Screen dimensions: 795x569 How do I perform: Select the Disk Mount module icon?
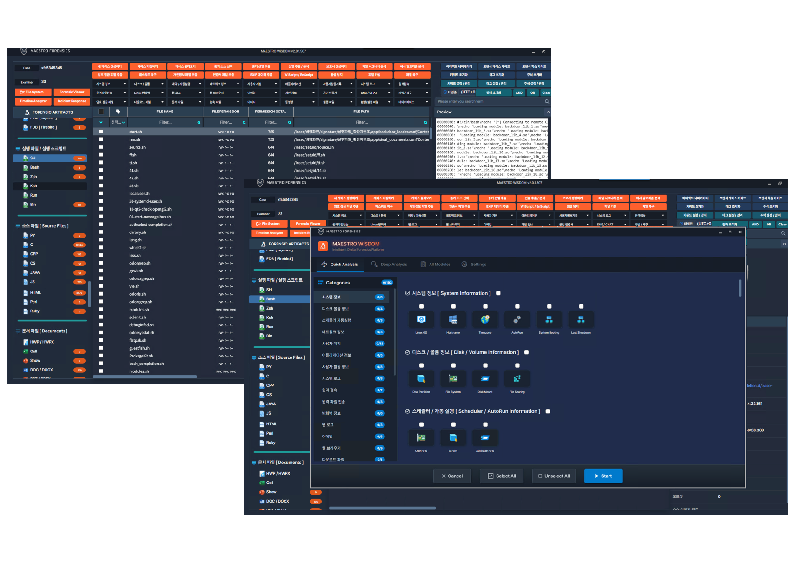(x=485, y=378)
